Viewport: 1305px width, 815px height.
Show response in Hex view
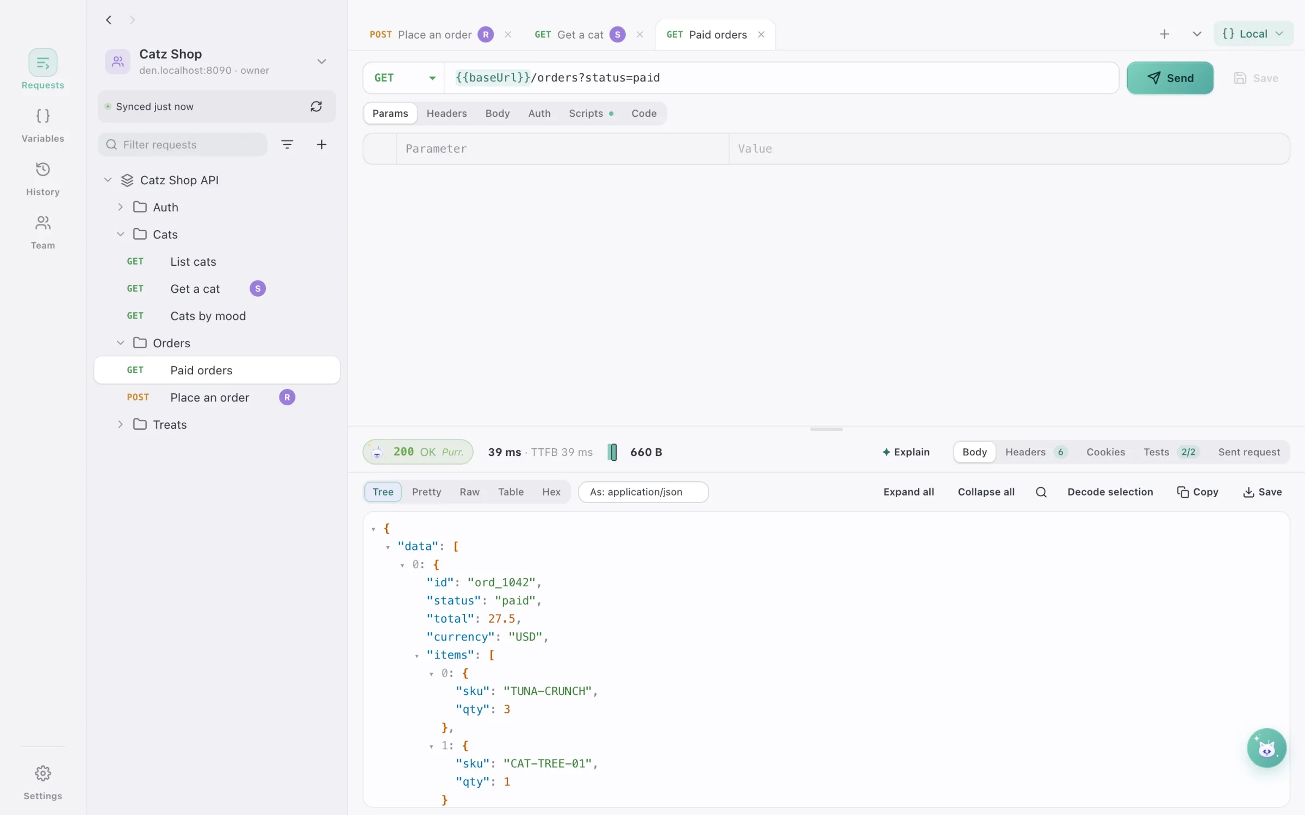[x=551, y=492]
